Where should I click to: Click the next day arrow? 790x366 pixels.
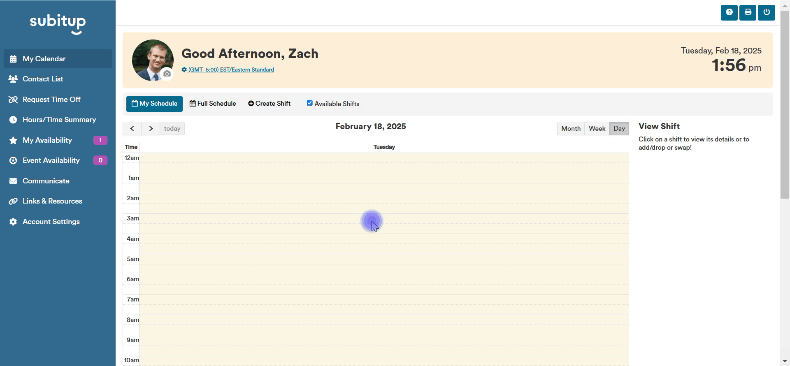(x=151, y=128)
